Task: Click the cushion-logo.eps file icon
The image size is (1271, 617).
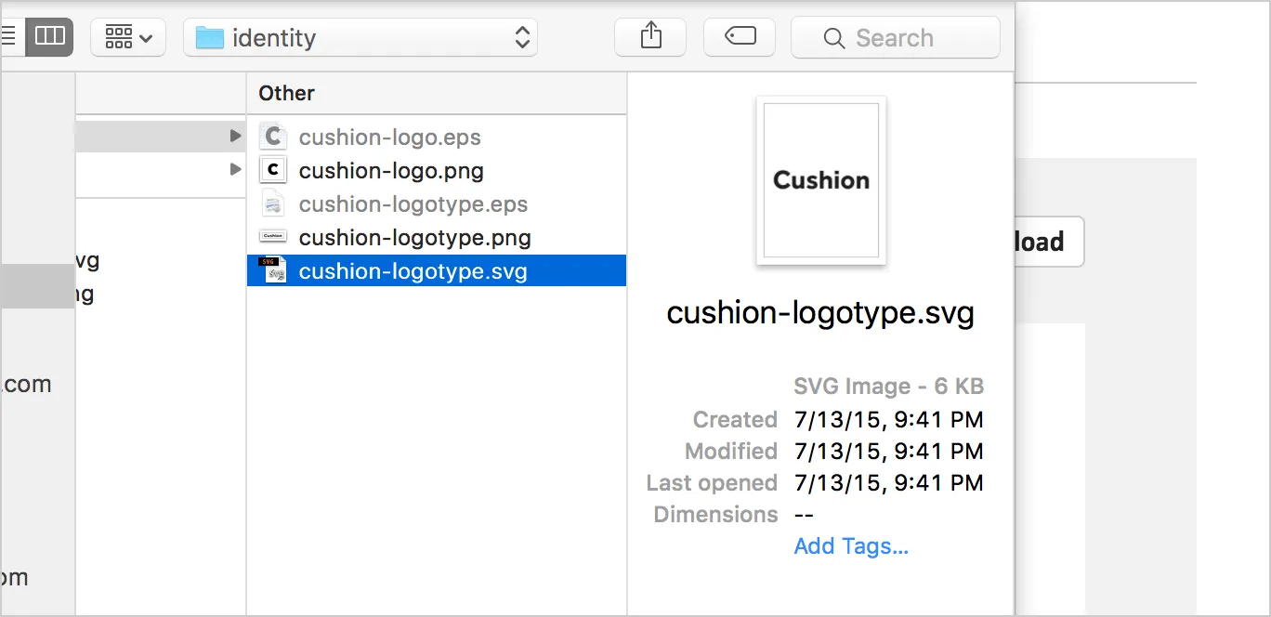Action: (x=273, y=137)
